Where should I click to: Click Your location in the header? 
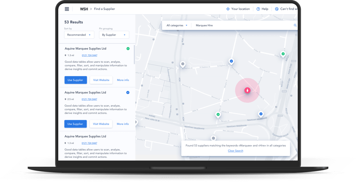point(238,9)
